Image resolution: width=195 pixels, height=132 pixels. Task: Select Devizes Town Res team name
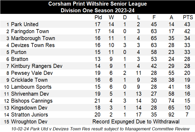click(33, 45)
